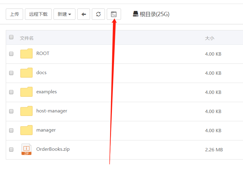Click the 远程下载 remote download button

38,14
